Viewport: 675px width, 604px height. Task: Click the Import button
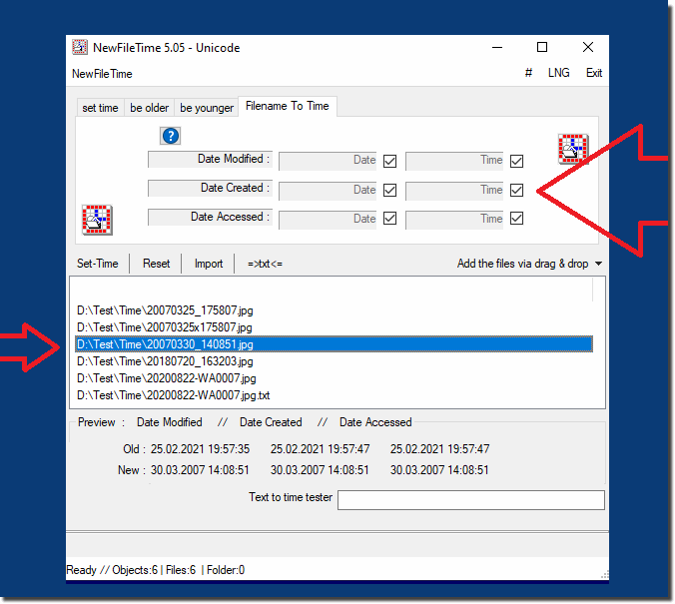click(209, 264)
